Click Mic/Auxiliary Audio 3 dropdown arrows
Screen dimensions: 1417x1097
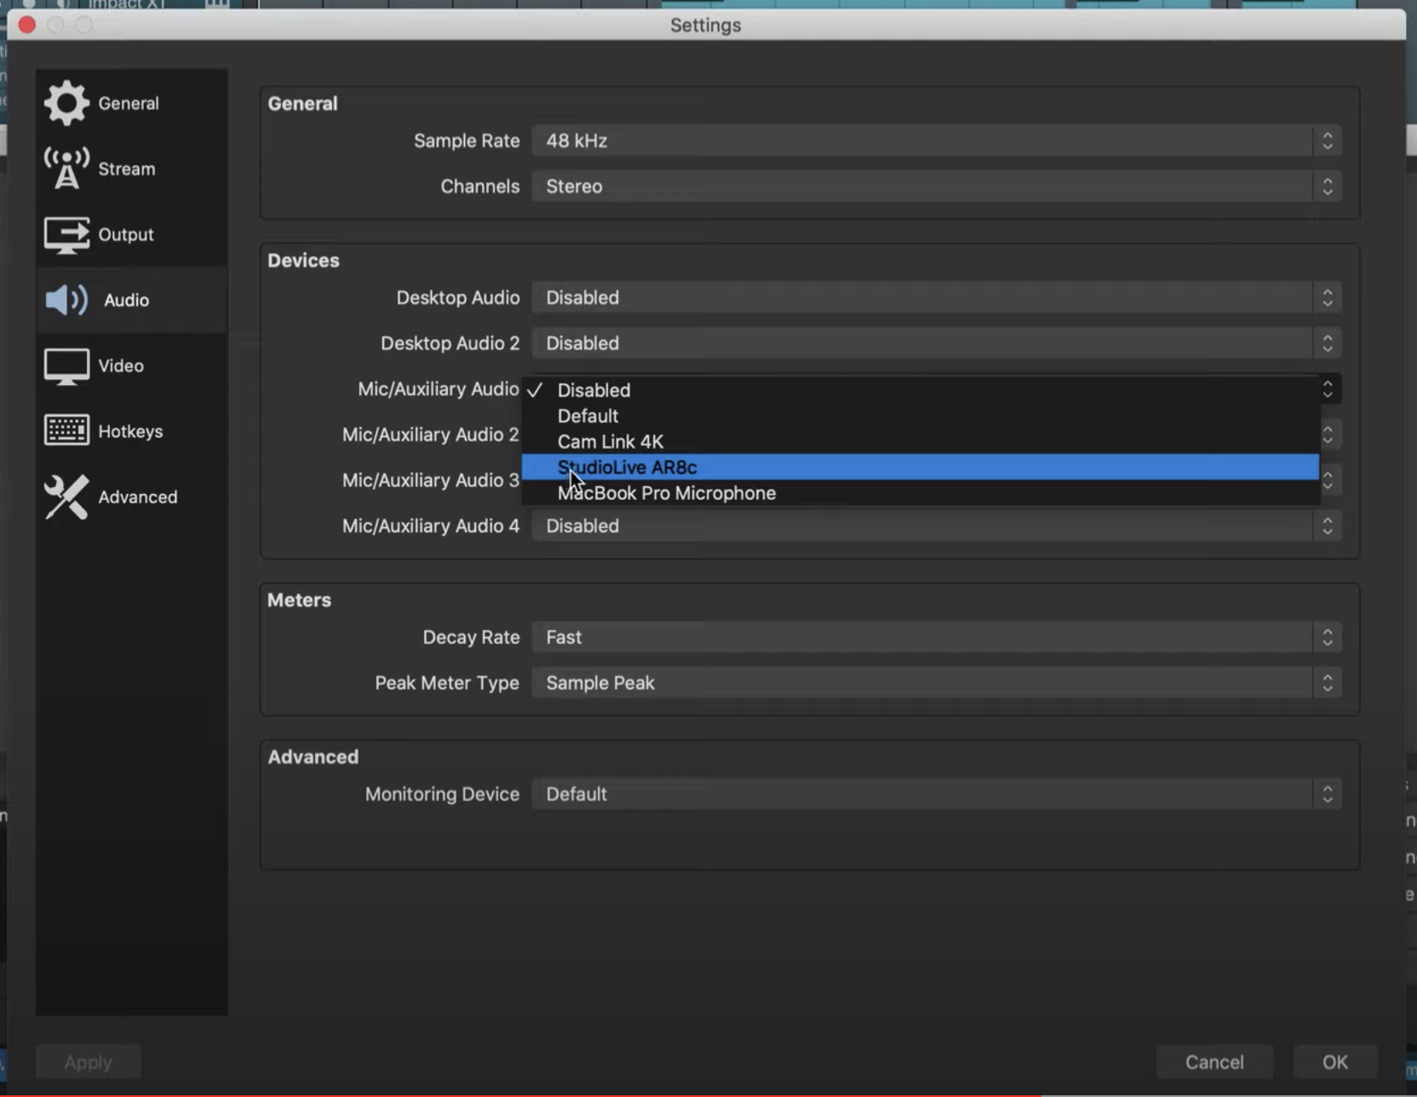(x=1328, y=481)
